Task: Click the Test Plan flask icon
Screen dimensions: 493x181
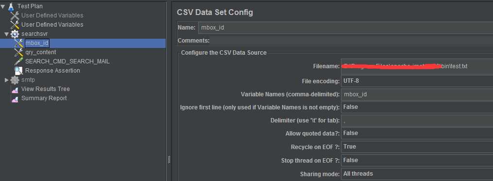Action: click(x=11, y=6)
